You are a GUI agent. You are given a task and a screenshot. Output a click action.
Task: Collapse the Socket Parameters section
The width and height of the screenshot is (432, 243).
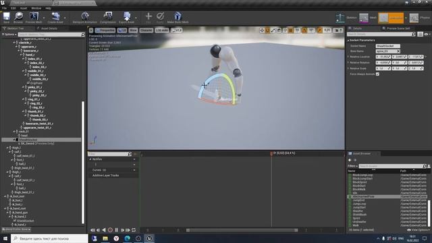point(348,40)
